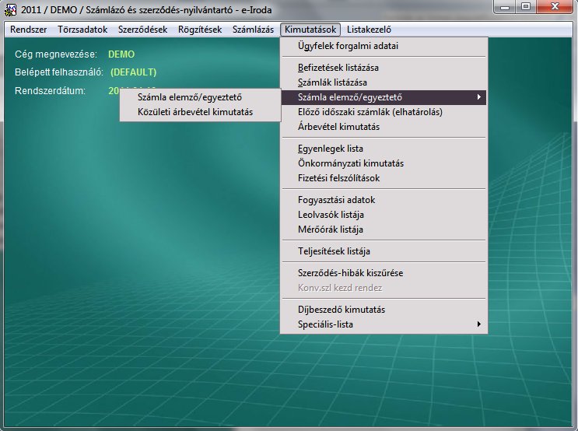578x431 pixels.
Task: Choose Egyenlegek lista from the menu
Action: (x=331, y=149)
